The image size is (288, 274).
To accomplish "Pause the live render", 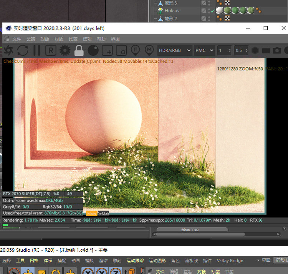I will pyautogui.click(x=37, y=50).
